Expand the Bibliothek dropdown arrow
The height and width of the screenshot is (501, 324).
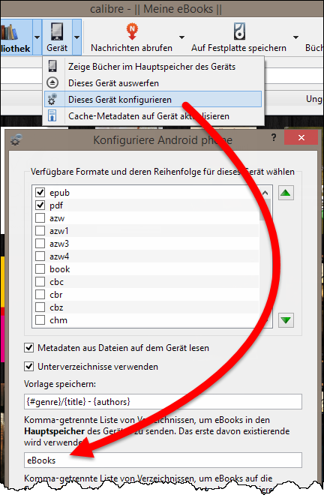(37, 37)
